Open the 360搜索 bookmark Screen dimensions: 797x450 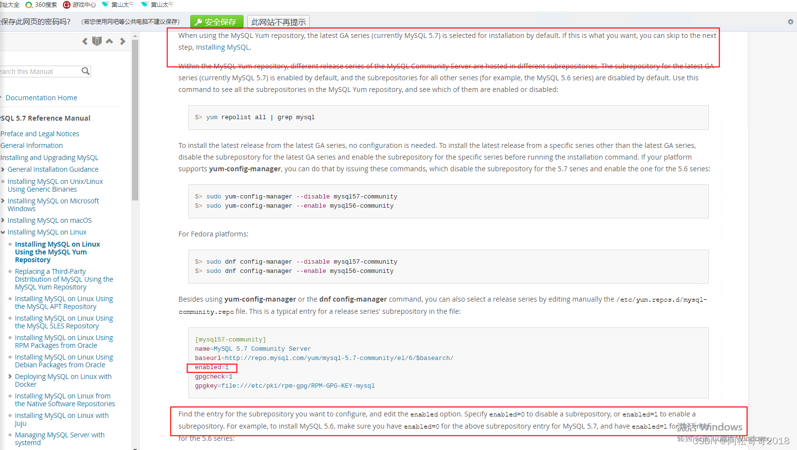point(41,4)
